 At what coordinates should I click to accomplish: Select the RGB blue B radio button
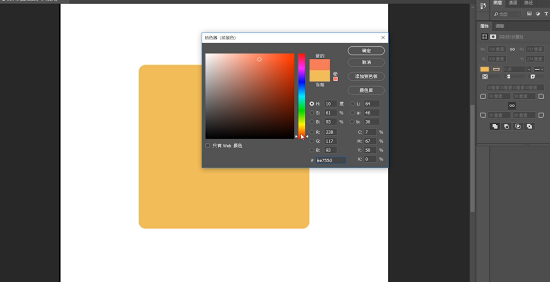312,150
